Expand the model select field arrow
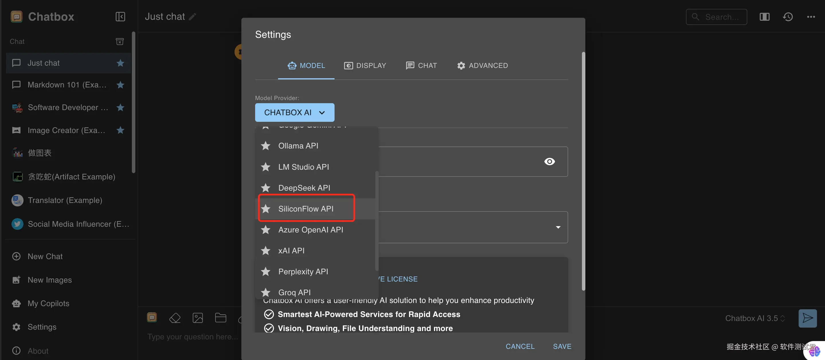This screenshot has width=825, height=360. tap(558, 227)
